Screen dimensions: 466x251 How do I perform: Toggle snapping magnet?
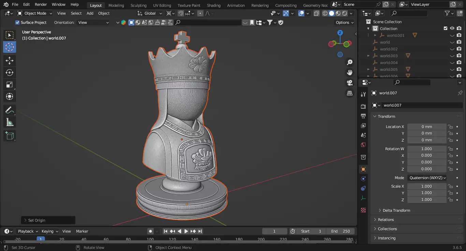click(x=180, y=13)
